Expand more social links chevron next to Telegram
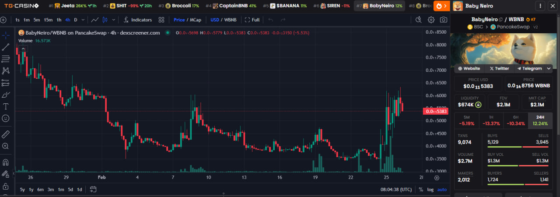This screenshot has width=560, height=197. pyautogui.click(x=549, y=69)
